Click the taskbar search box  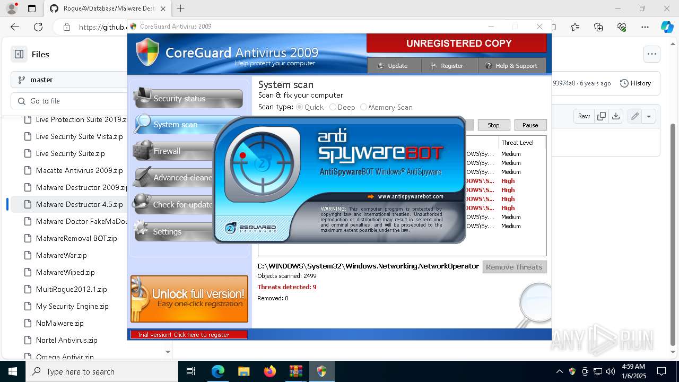(x=102, y=371)
